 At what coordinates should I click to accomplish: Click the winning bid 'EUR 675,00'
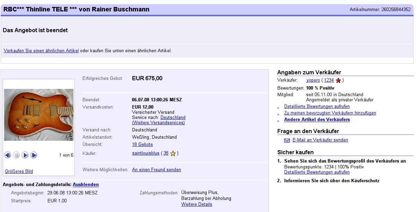tap(147, 79)
